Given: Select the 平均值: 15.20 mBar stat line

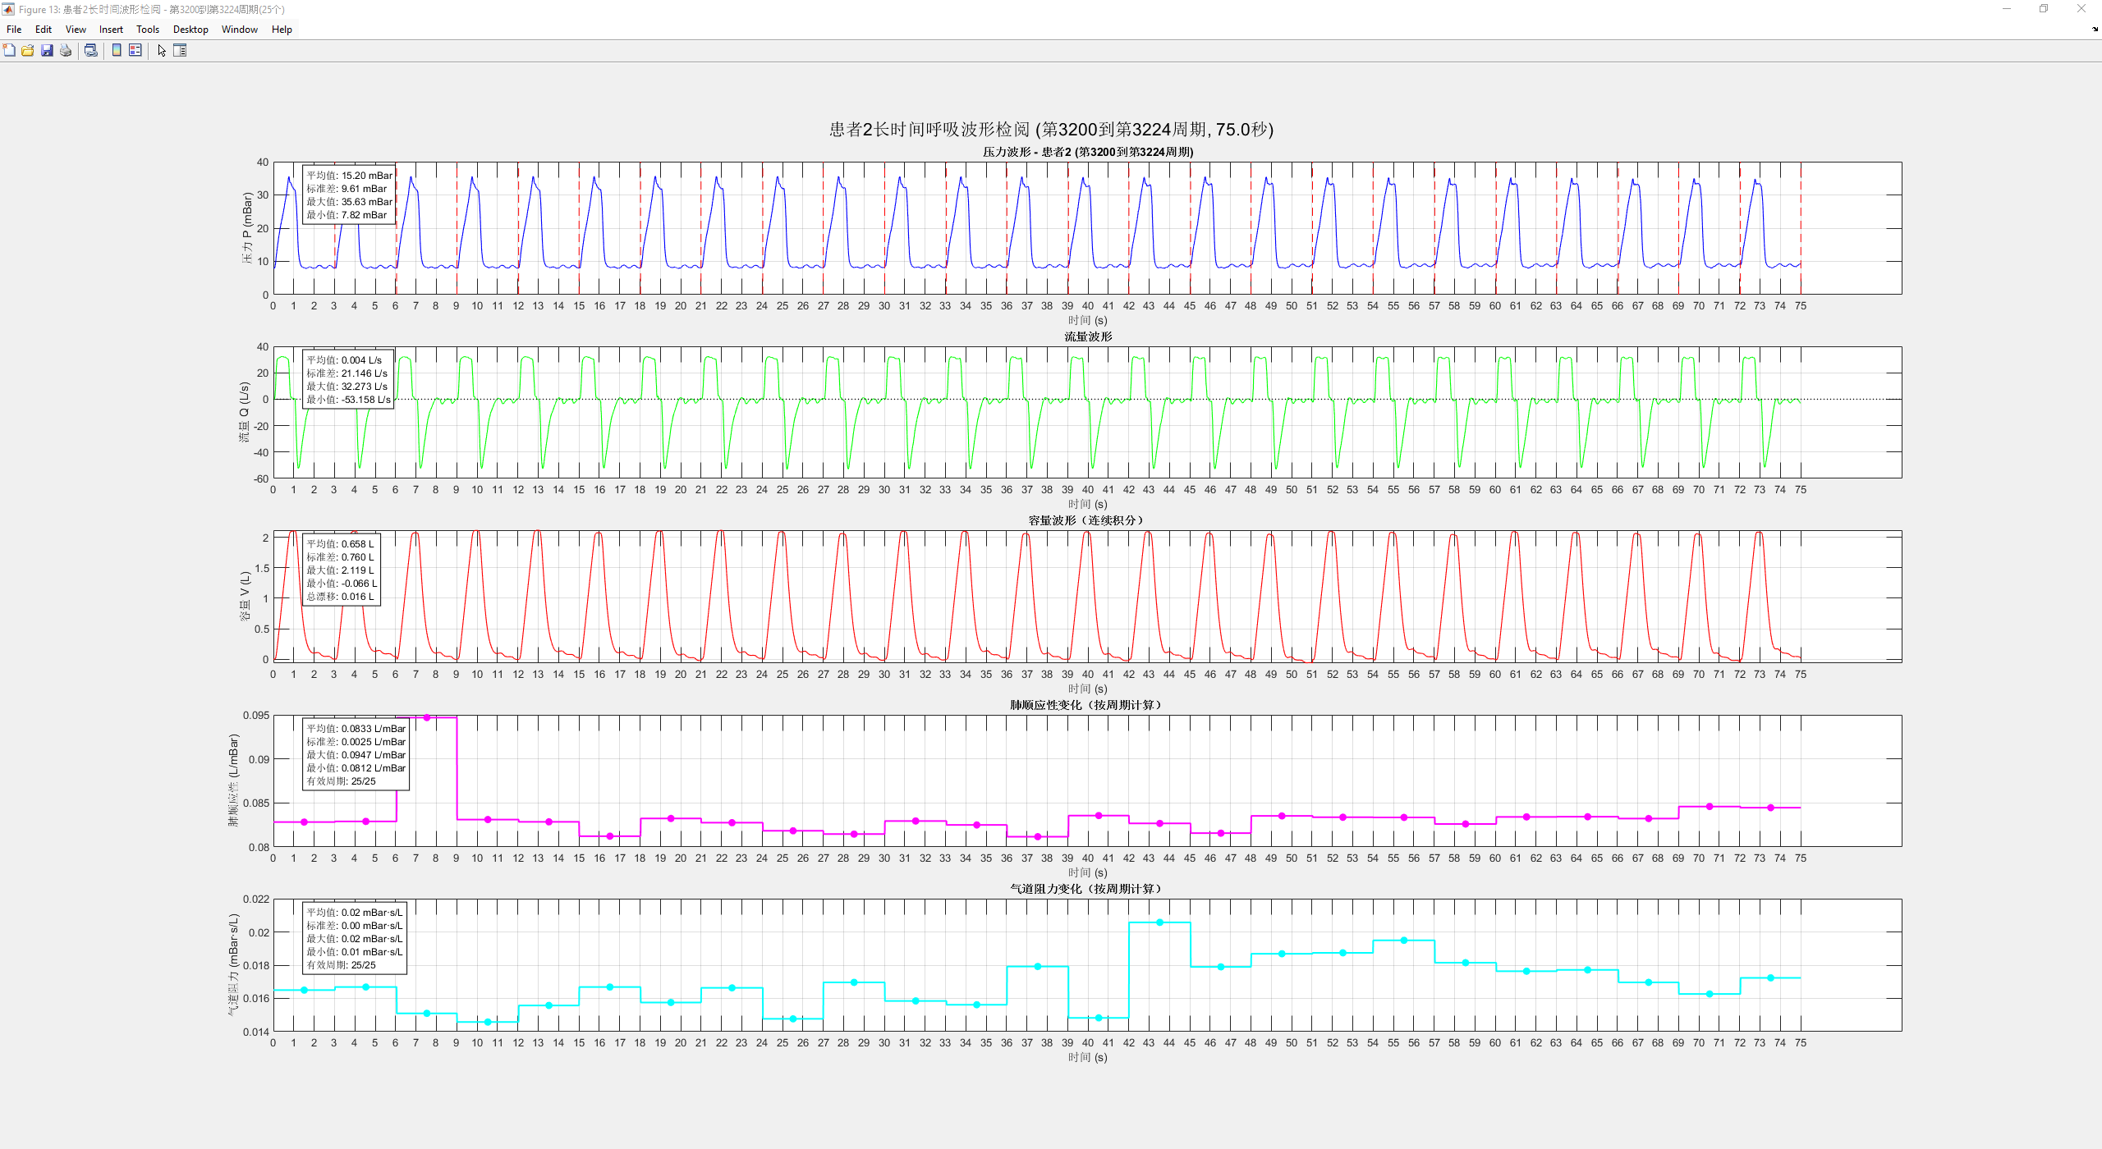Looking at the screenshot, I should [x=350, y=176].
